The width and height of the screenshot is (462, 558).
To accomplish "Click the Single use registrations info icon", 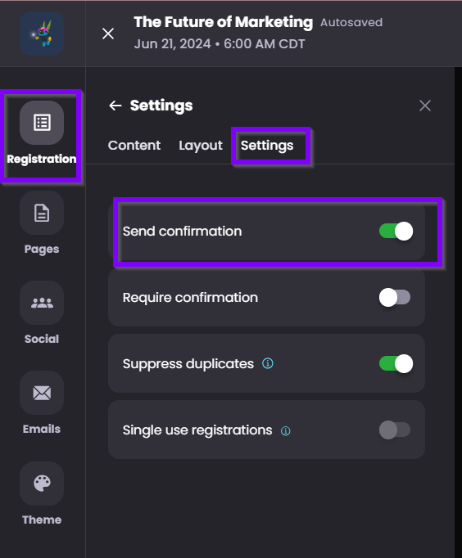I will coord(285,430).
